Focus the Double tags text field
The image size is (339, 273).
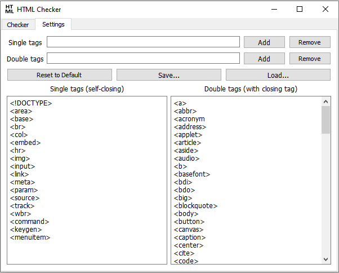(143, 59)
